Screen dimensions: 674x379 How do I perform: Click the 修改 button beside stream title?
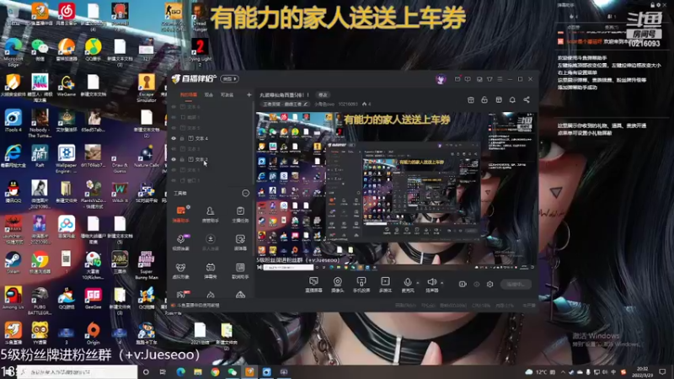pos(323,94)
